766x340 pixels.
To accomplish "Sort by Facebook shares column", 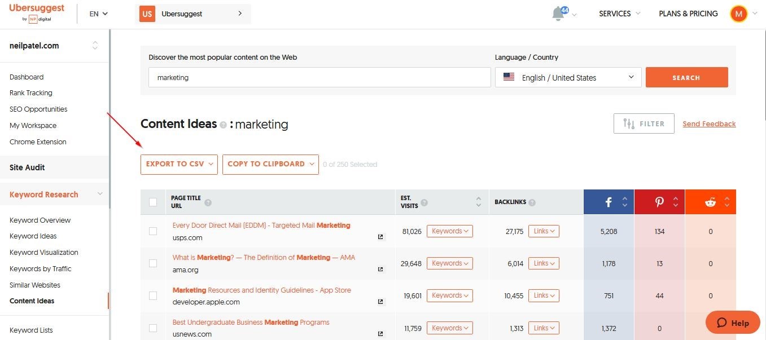I will [x=624, y=202].
